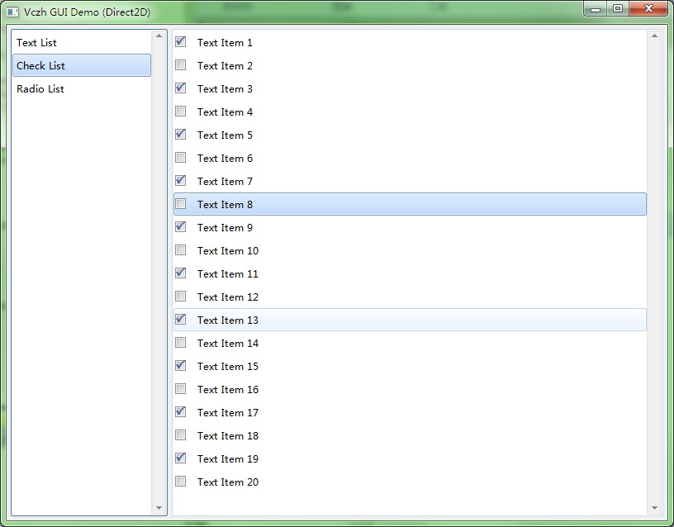674x527 pixels.
Task: Click the application icon in title bar
Action: [x=12, y=12]
